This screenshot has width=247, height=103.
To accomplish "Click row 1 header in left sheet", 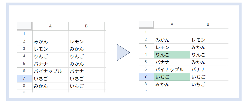I will pyautogui.click(x=25, y=34).
